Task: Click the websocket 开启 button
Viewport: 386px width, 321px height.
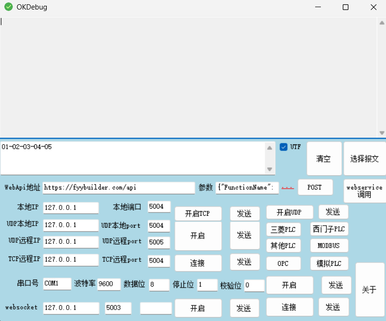Action: 198,308
